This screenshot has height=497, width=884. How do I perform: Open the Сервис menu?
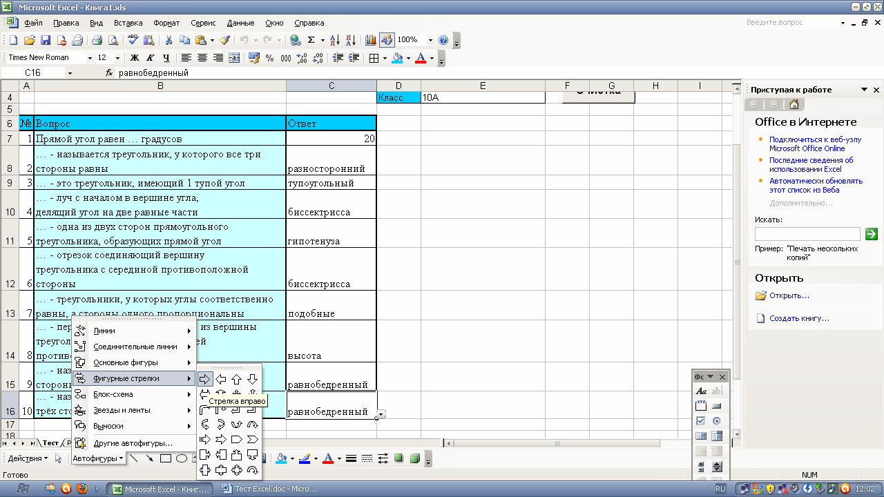(x=203, y=23)
